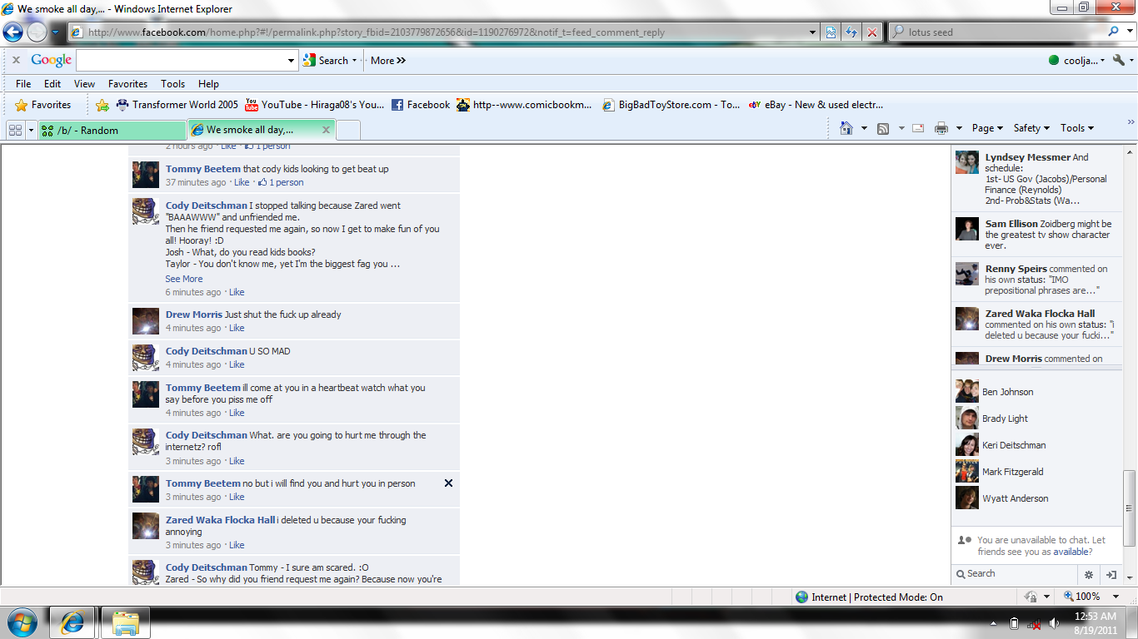
Task: Open the Google Toolbar wrench settings
Action: 1119,60
